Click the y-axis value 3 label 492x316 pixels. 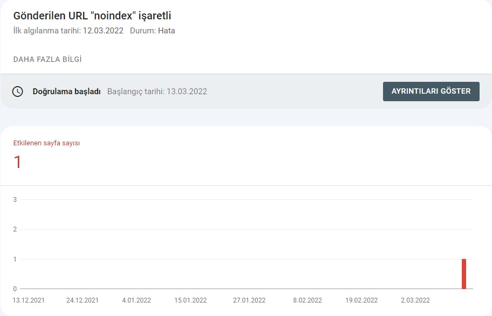(15, 200)
